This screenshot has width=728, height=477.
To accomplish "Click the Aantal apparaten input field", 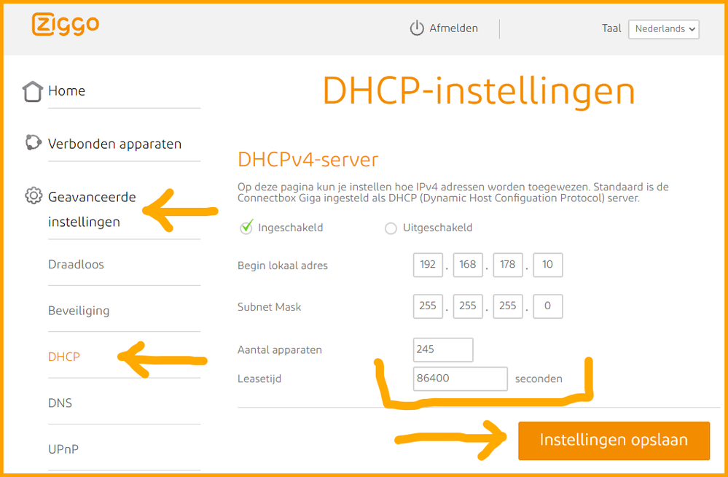I will (442, 349).
